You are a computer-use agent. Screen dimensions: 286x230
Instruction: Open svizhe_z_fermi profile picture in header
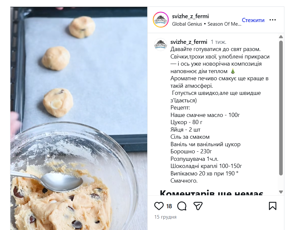[x=161, y=19]
